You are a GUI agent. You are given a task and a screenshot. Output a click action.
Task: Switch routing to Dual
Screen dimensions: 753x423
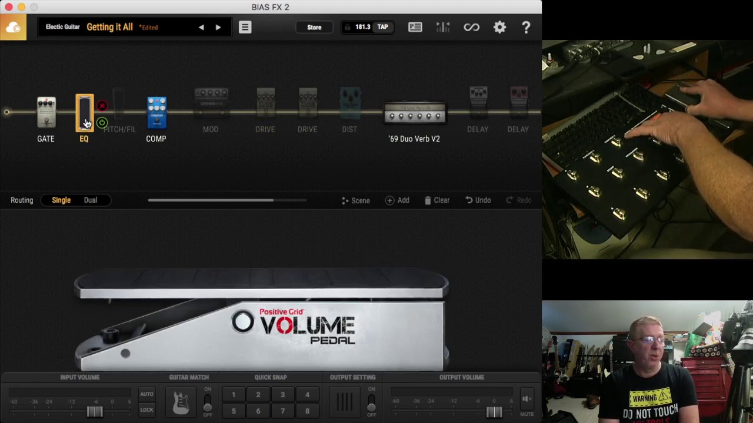pos(90,200)
